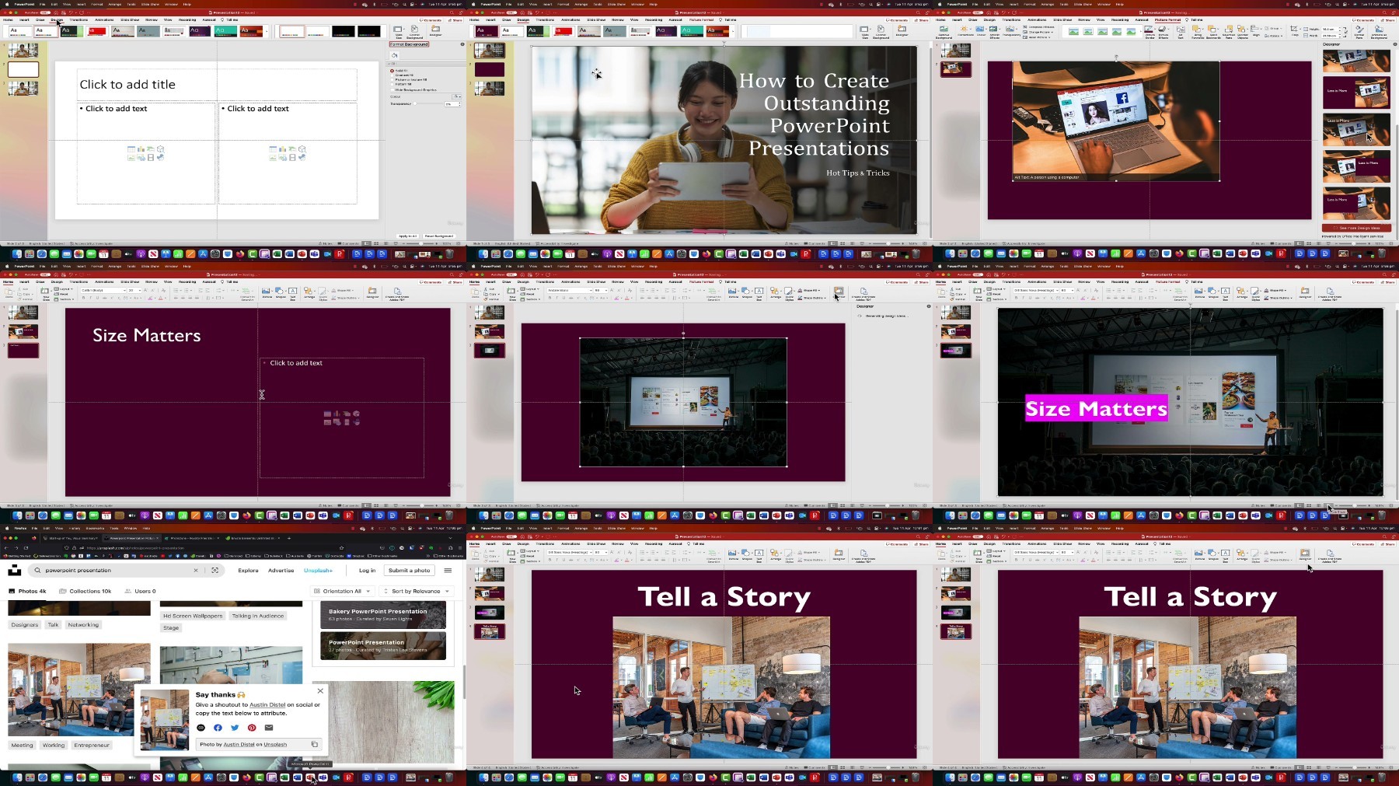Switch to the Collections 10k tab

click(x=85, y=592)
